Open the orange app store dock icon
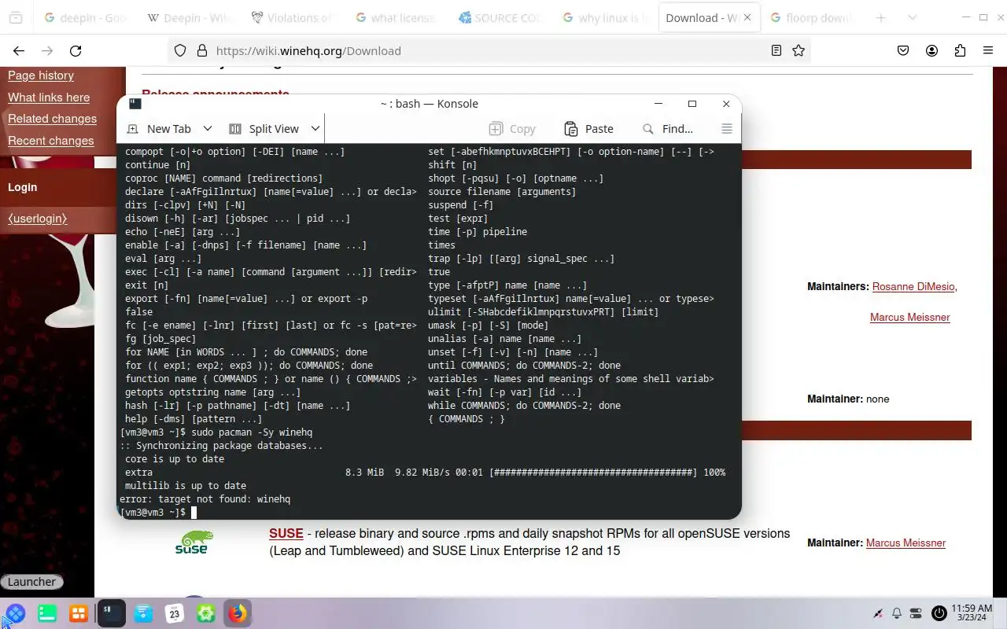 (x=79, y=613)
